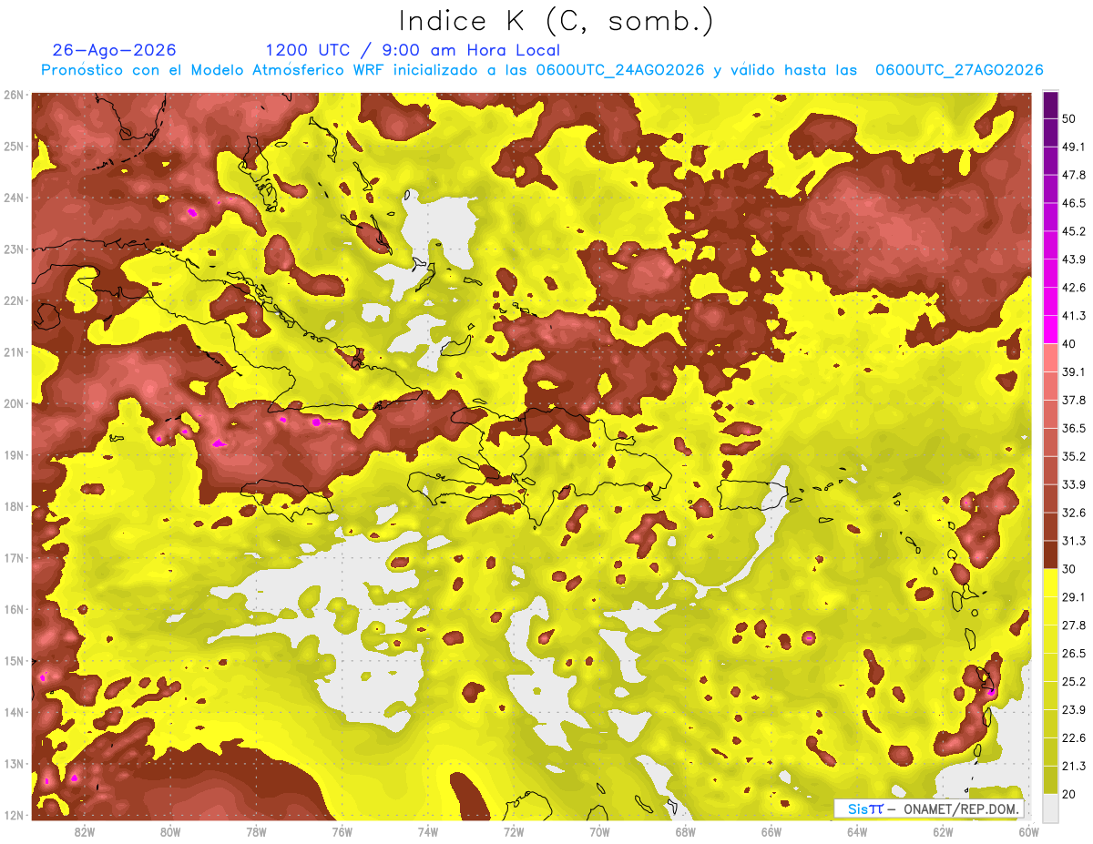Click the '49.1' color bar label
This screenshot has height=844, width=1093.
[1073, 147]
